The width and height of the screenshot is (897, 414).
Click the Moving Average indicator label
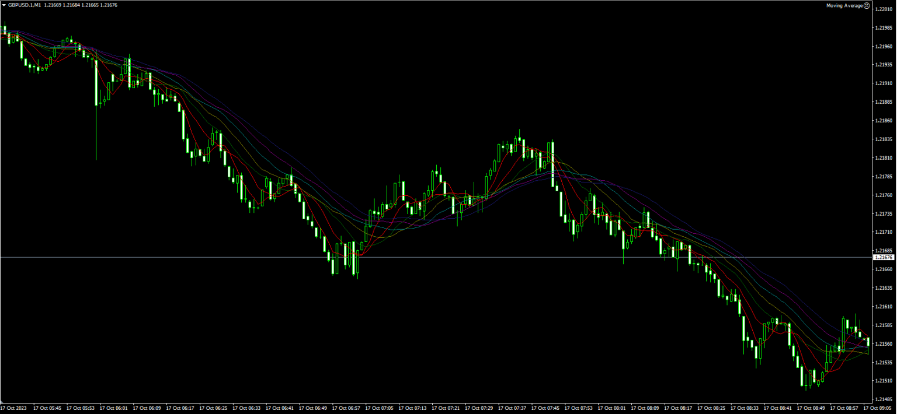coord(844,5)
